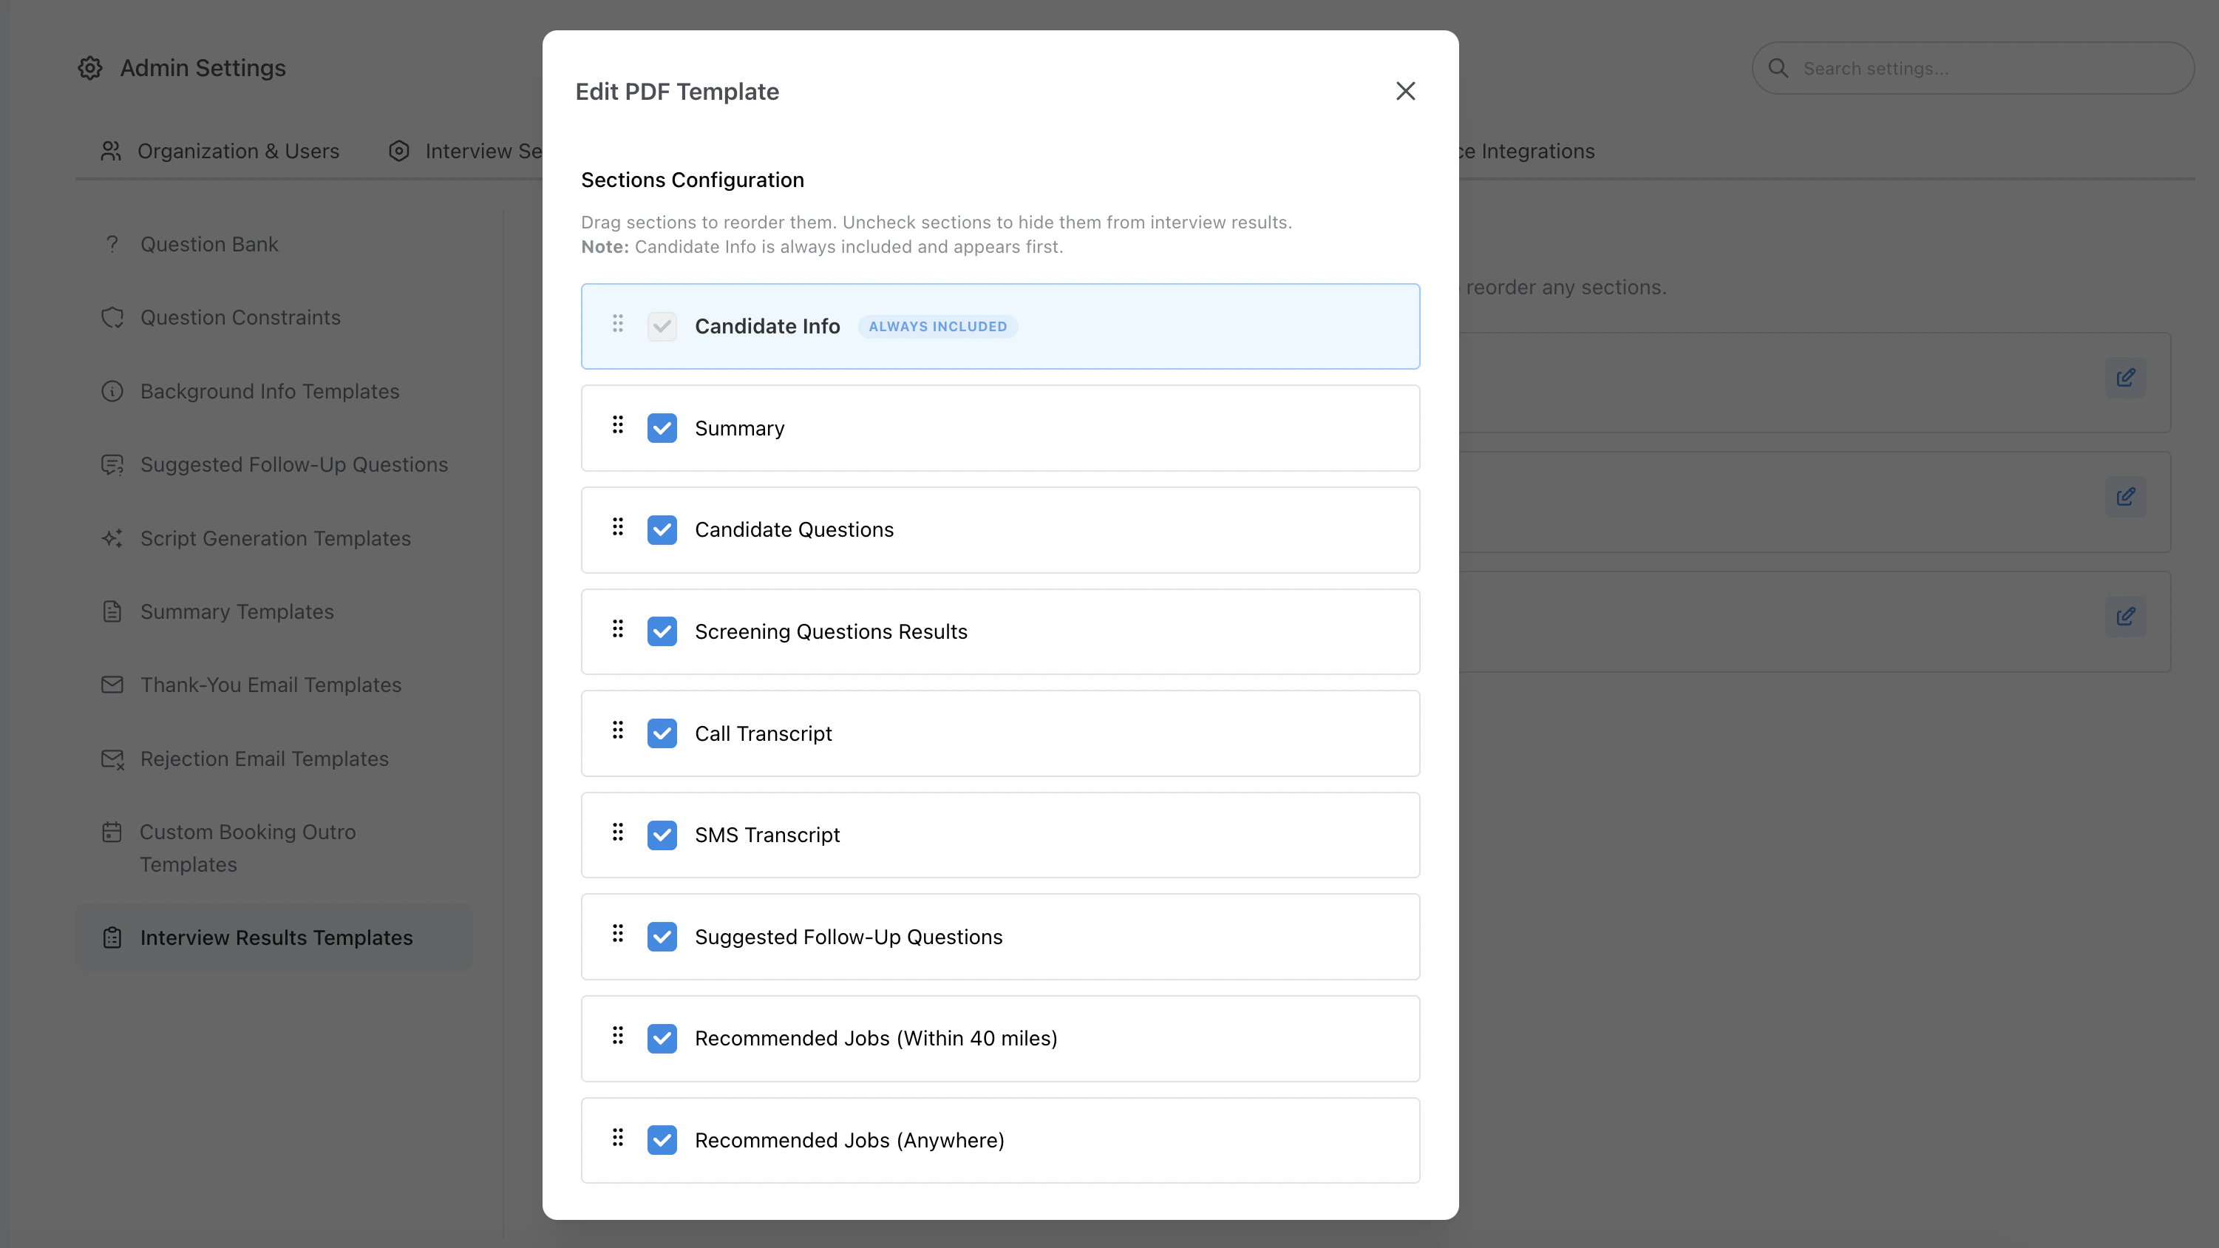This screenshot has width=2219, height=1248.
Task: Toggle the Suggested Follow-Up Questions checkbox in dialog
Action: coord(662,937)
